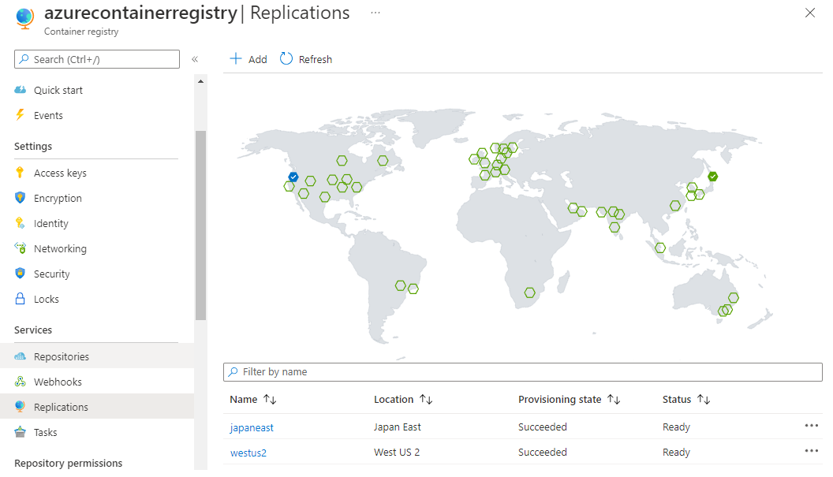Click the Tasks icon
Screen dimensions: 833x477
point(21,432)
